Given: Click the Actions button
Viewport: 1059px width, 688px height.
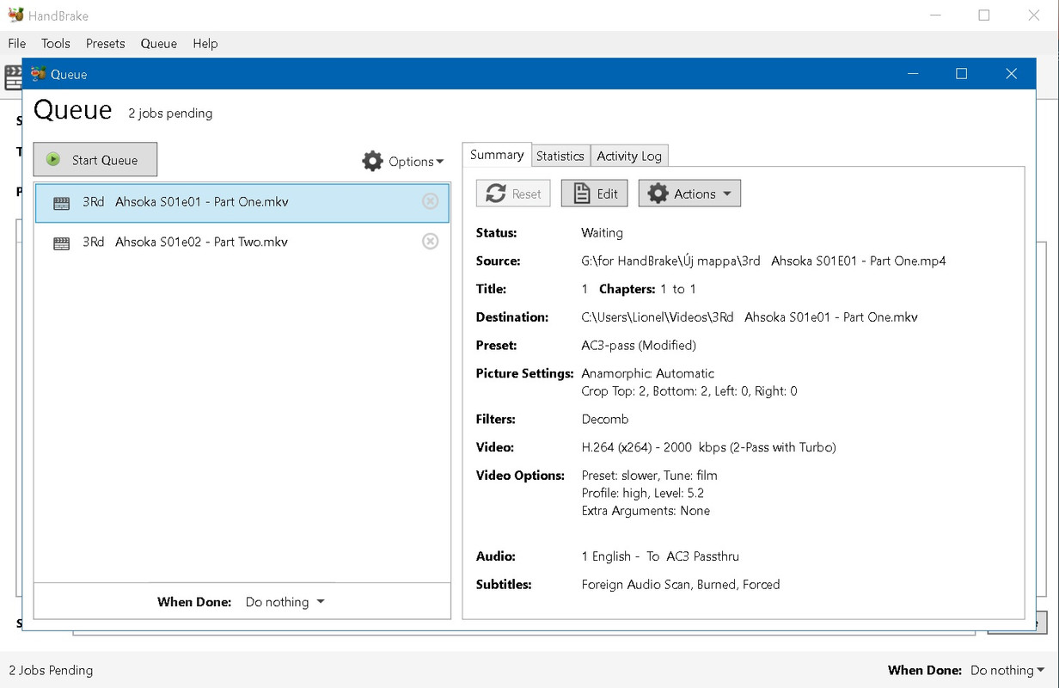Looking at the screenshot, I should pyautogui.click(x=689, y=193).
